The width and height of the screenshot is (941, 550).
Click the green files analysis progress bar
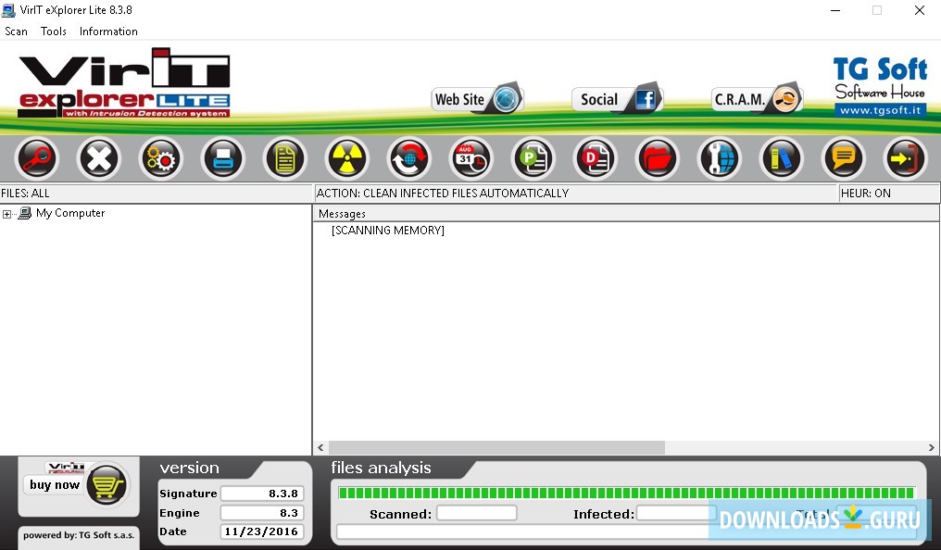(626, 493)
